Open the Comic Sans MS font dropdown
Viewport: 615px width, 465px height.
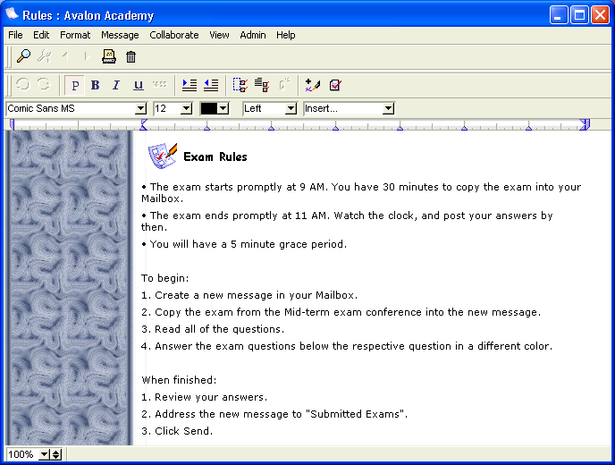click(140, 108)
